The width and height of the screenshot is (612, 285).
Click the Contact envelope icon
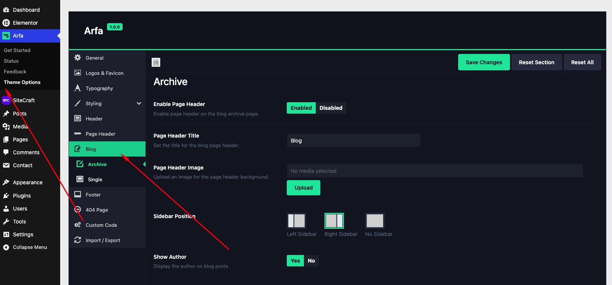click(6, 165)
